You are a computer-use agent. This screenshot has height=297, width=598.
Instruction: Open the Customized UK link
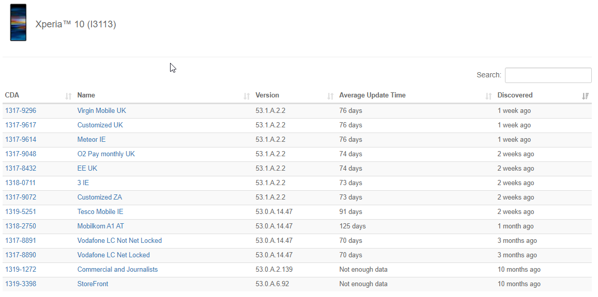click(x=100, y=125)
